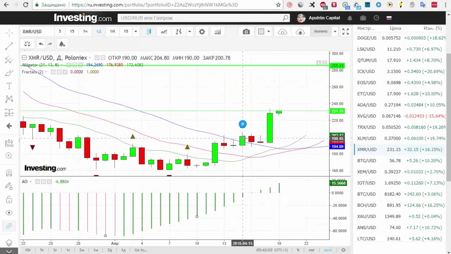Screen dimensions: 451x254
Task: Select the crosshair cursor tool
Action: [9, 33]
